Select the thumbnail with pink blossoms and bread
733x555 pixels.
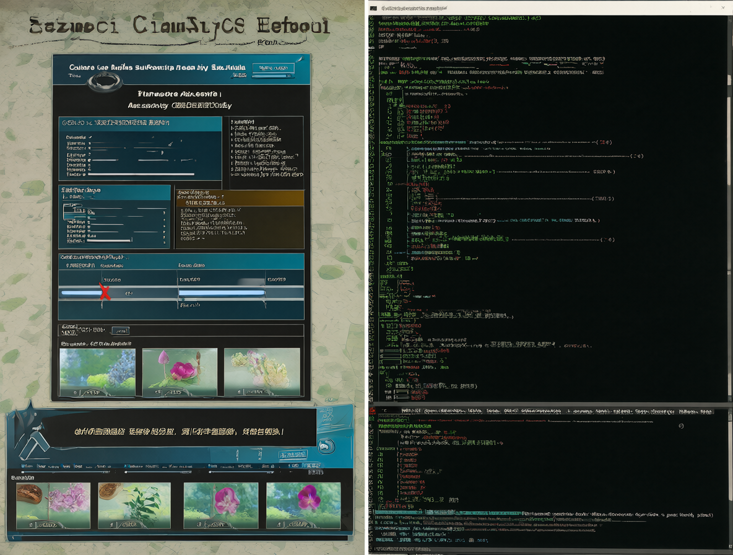tap(53, 506)
